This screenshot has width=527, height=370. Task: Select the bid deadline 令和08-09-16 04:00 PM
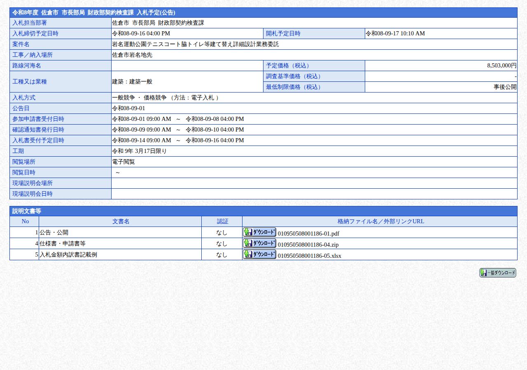pos(141,33)
